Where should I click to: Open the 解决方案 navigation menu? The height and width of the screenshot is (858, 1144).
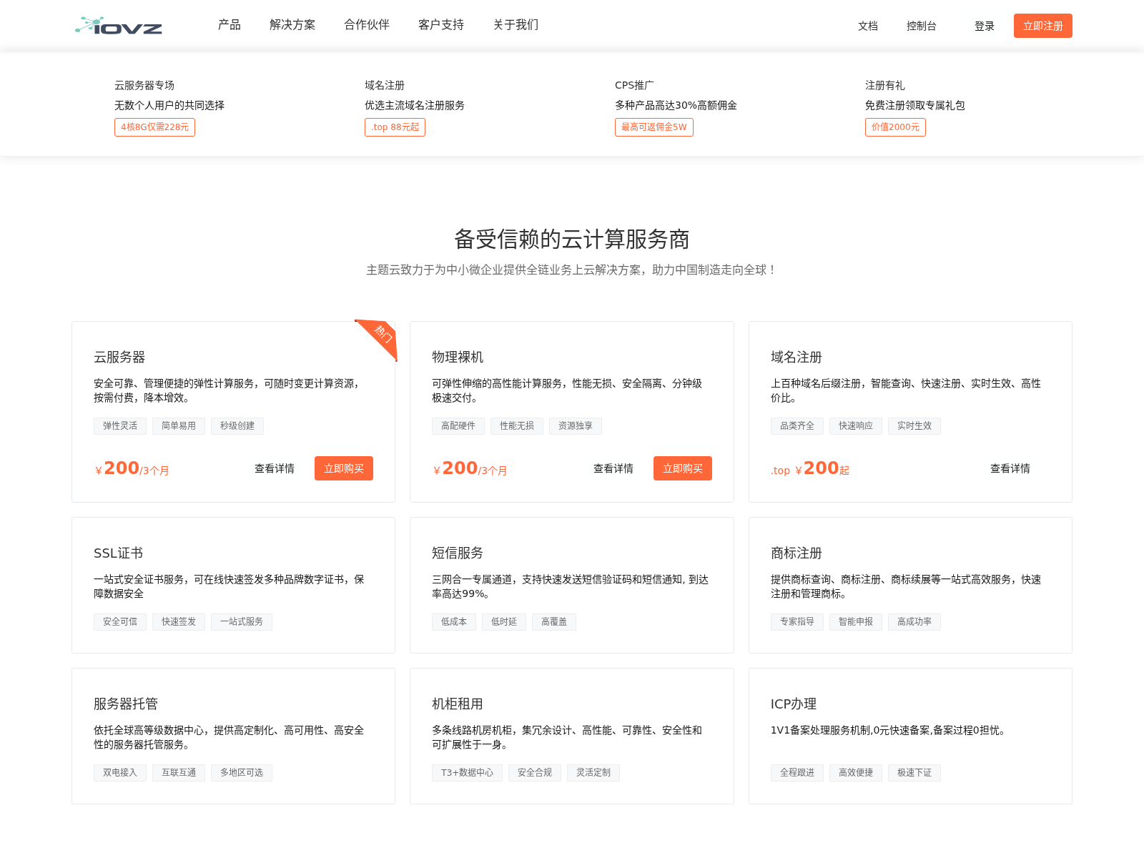coord(292,25)
